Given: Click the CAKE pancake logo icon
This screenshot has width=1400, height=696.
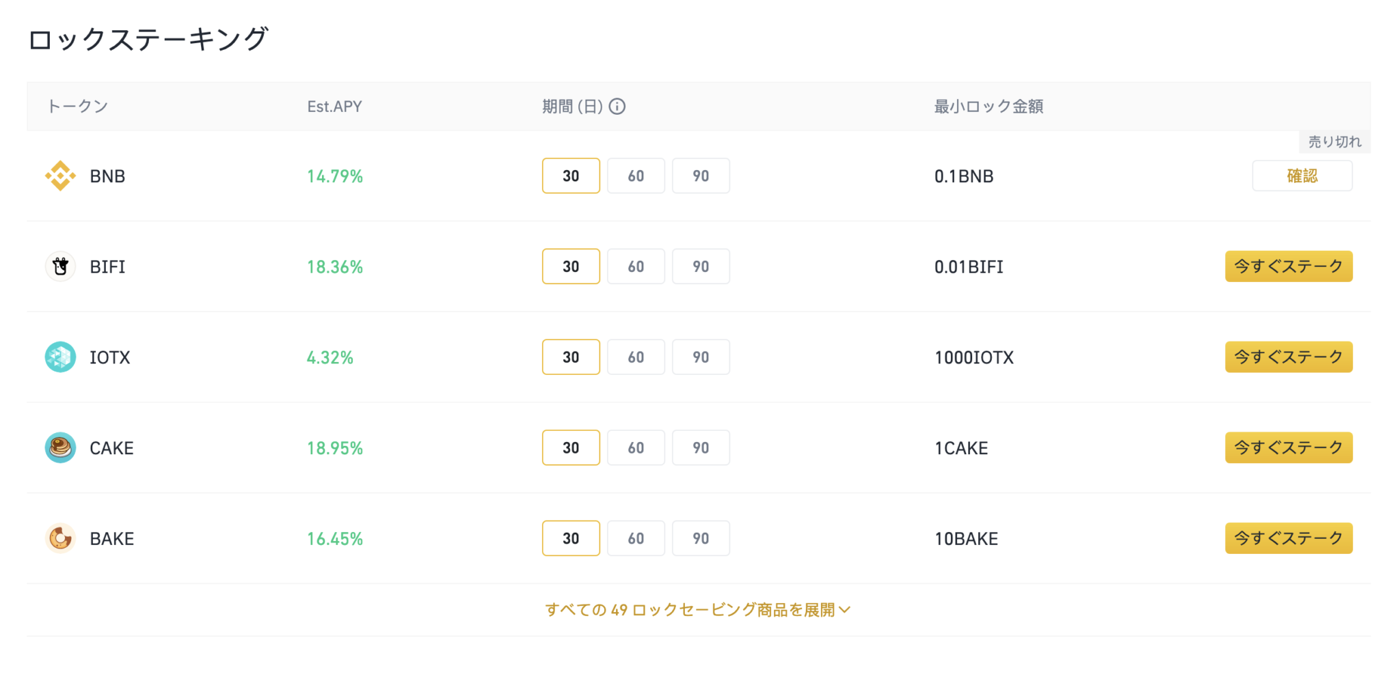Looking at the screenshot, I should 60,448.
